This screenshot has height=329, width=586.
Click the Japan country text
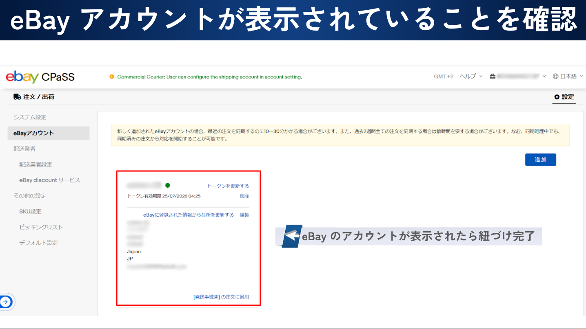tap(134, 252)
